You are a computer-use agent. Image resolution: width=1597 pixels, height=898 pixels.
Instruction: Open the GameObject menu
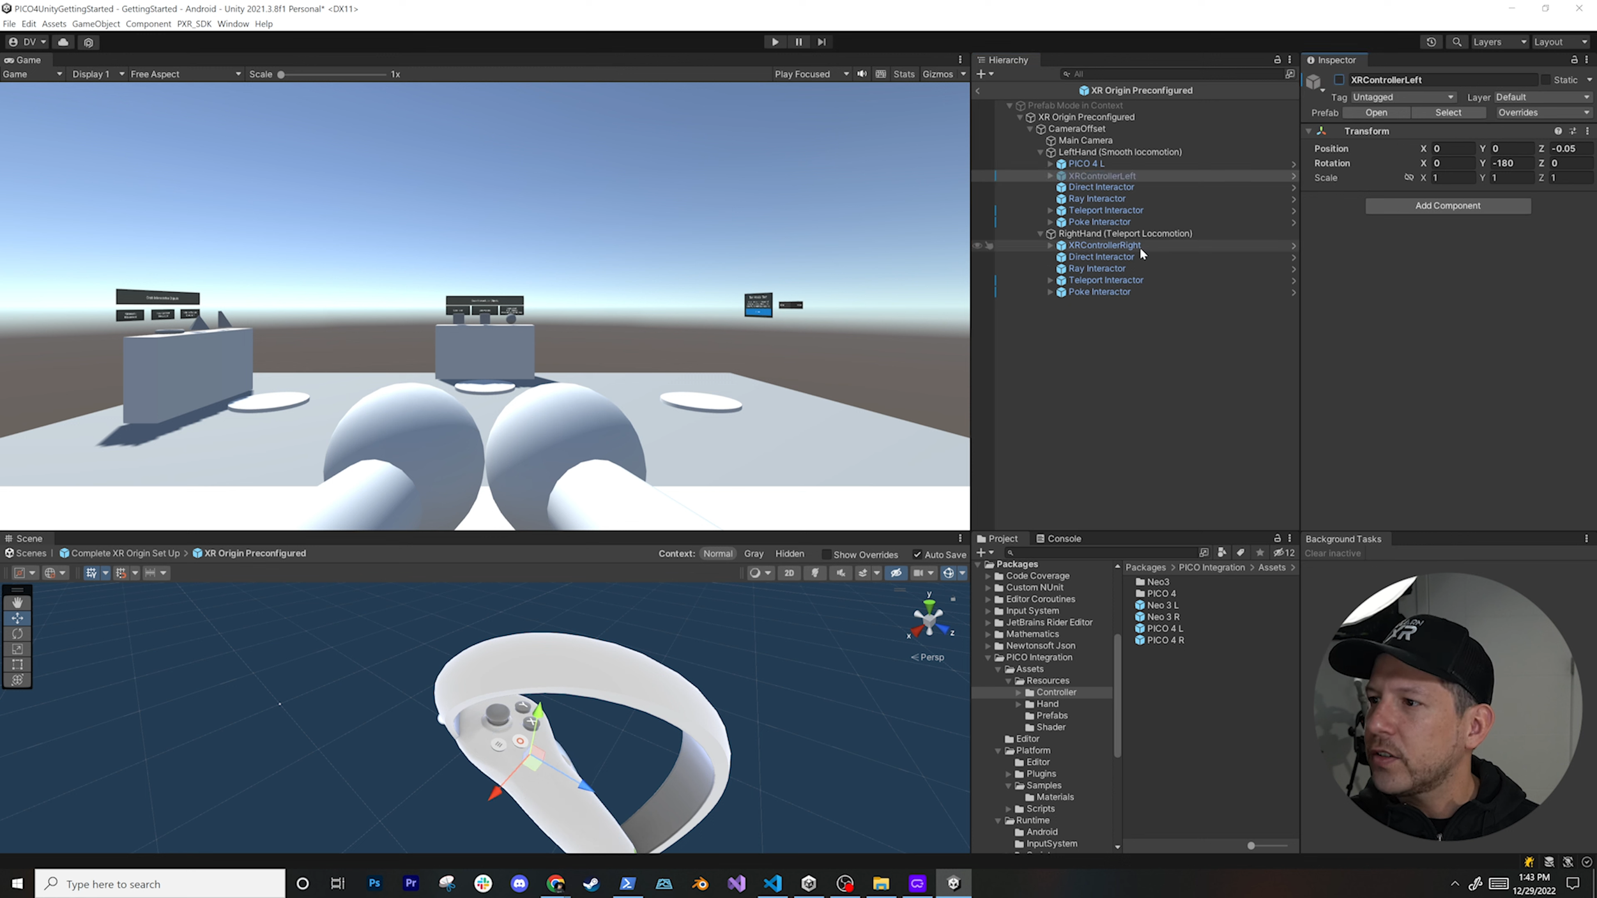pos(96,24)
